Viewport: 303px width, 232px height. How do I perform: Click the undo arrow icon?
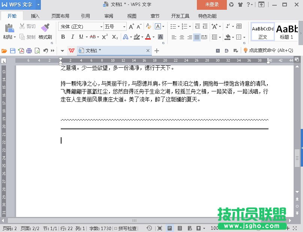[45, 51]
